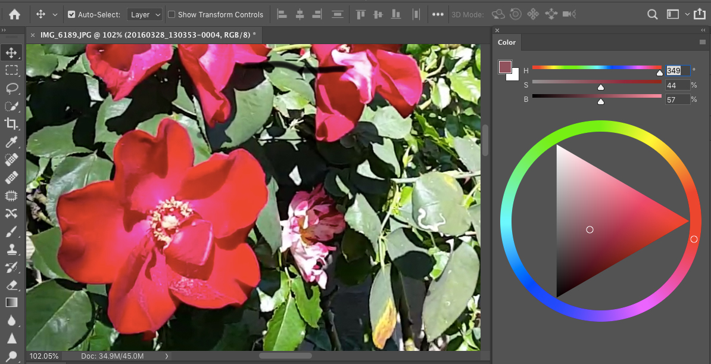The height and width of the screenshot is (364, 711).
Task: Open the Auto-Select Layer dropdown
Action: (145, 14)
